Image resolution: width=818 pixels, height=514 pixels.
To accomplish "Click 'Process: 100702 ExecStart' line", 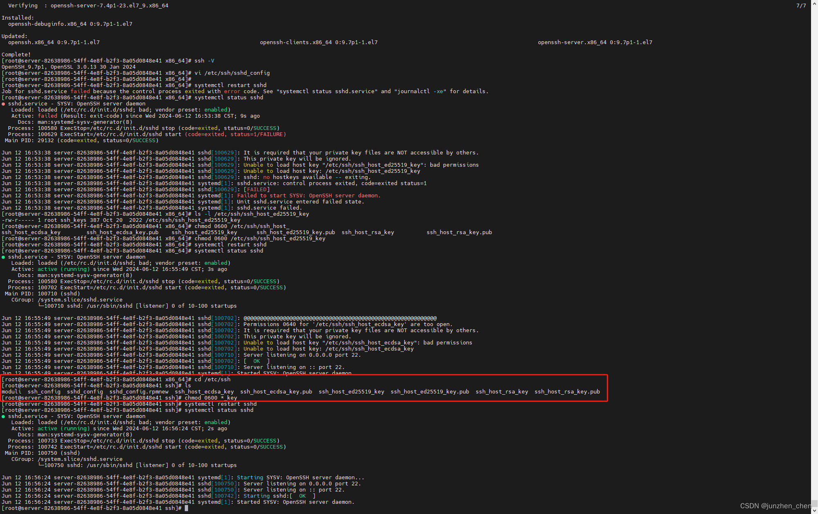I will [x=147, y=287].
